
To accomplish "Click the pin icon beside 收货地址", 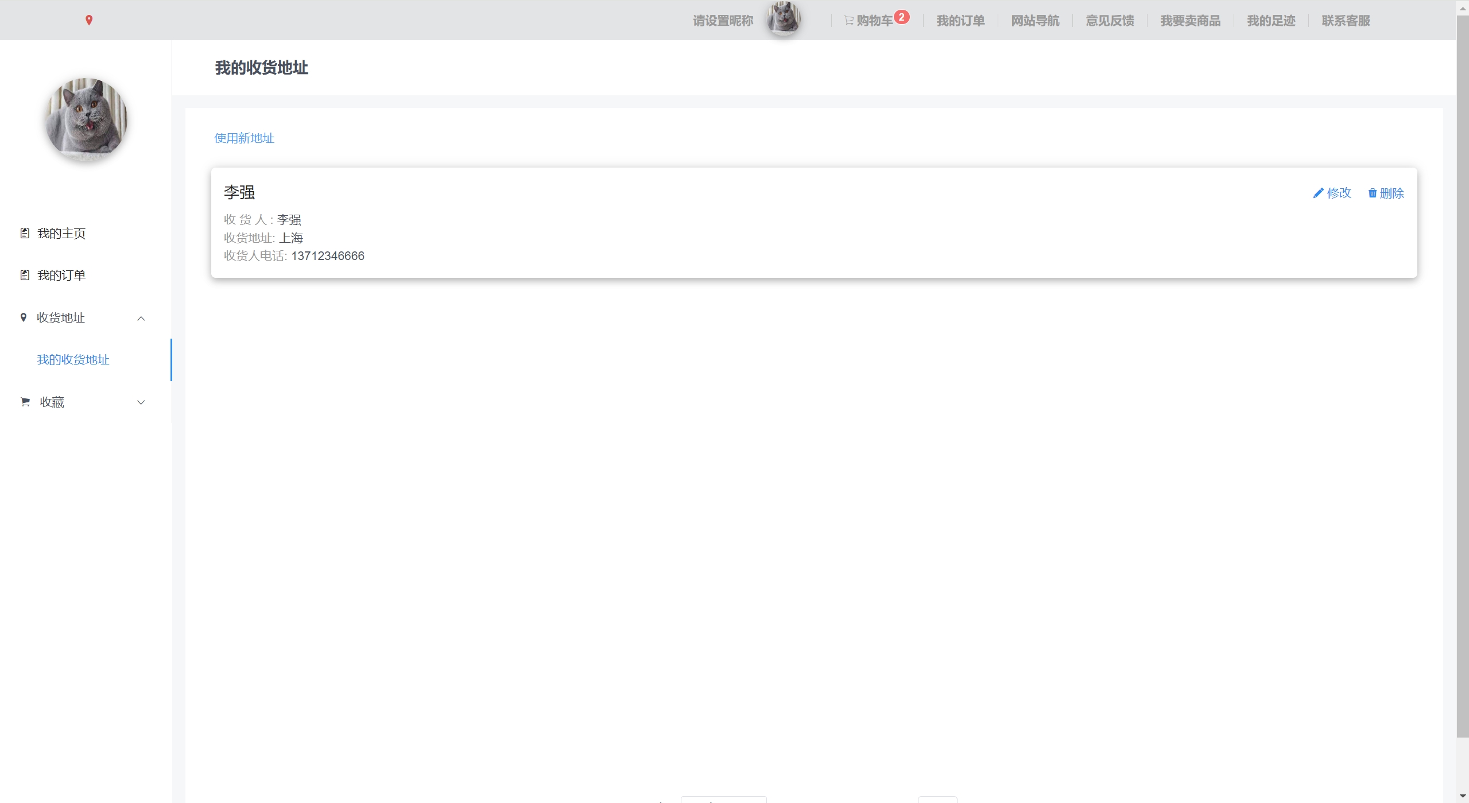I will click(x=24, y=317).
